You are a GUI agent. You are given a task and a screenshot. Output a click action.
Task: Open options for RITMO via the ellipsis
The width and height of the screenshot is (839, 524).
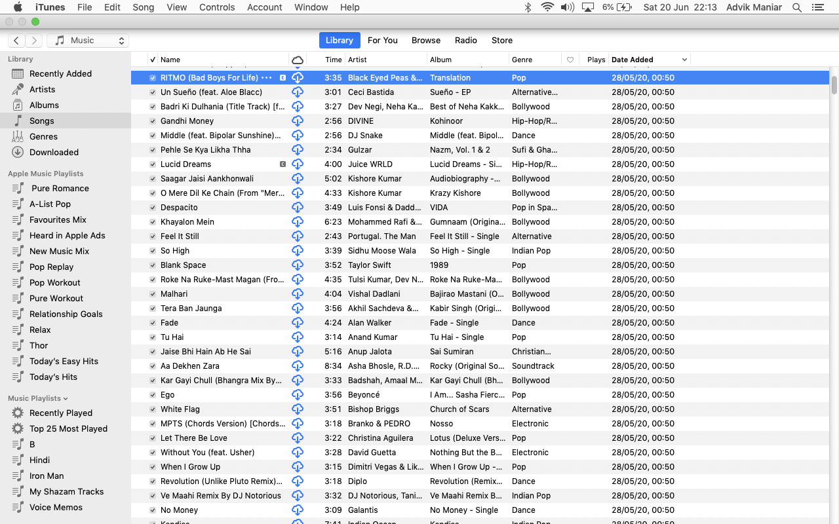click(x=266, y=78)
